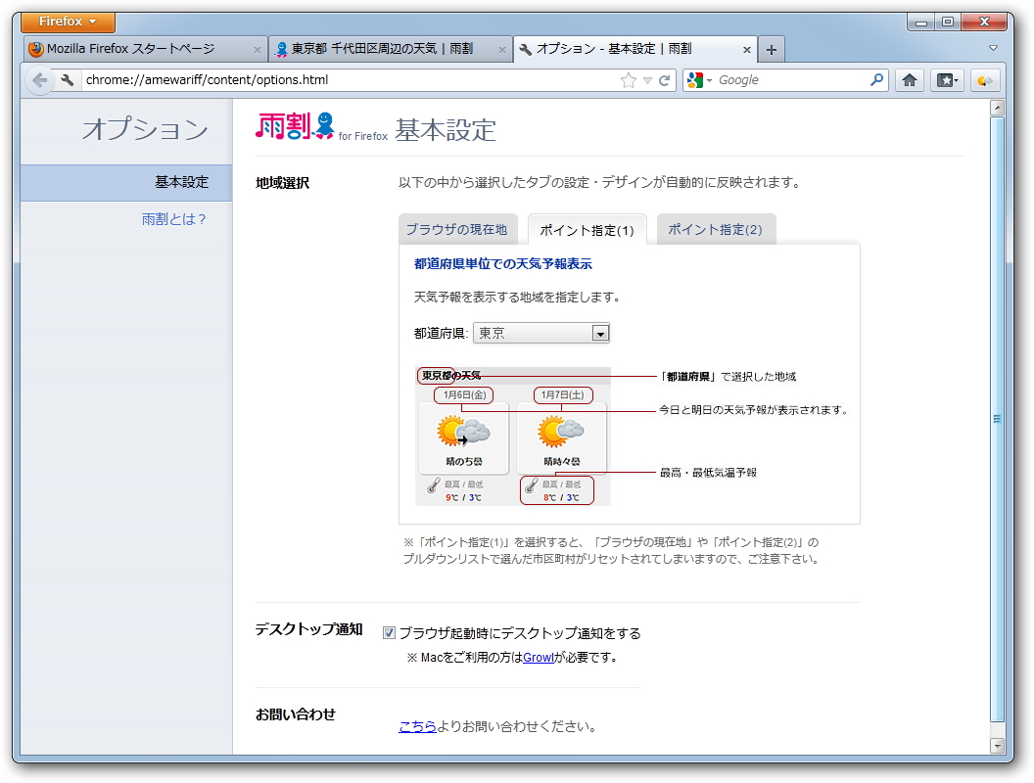This screenshot has height=783, width=1034.
Task: Select 基本設定 in the sidebar
Action: point(126,183)
